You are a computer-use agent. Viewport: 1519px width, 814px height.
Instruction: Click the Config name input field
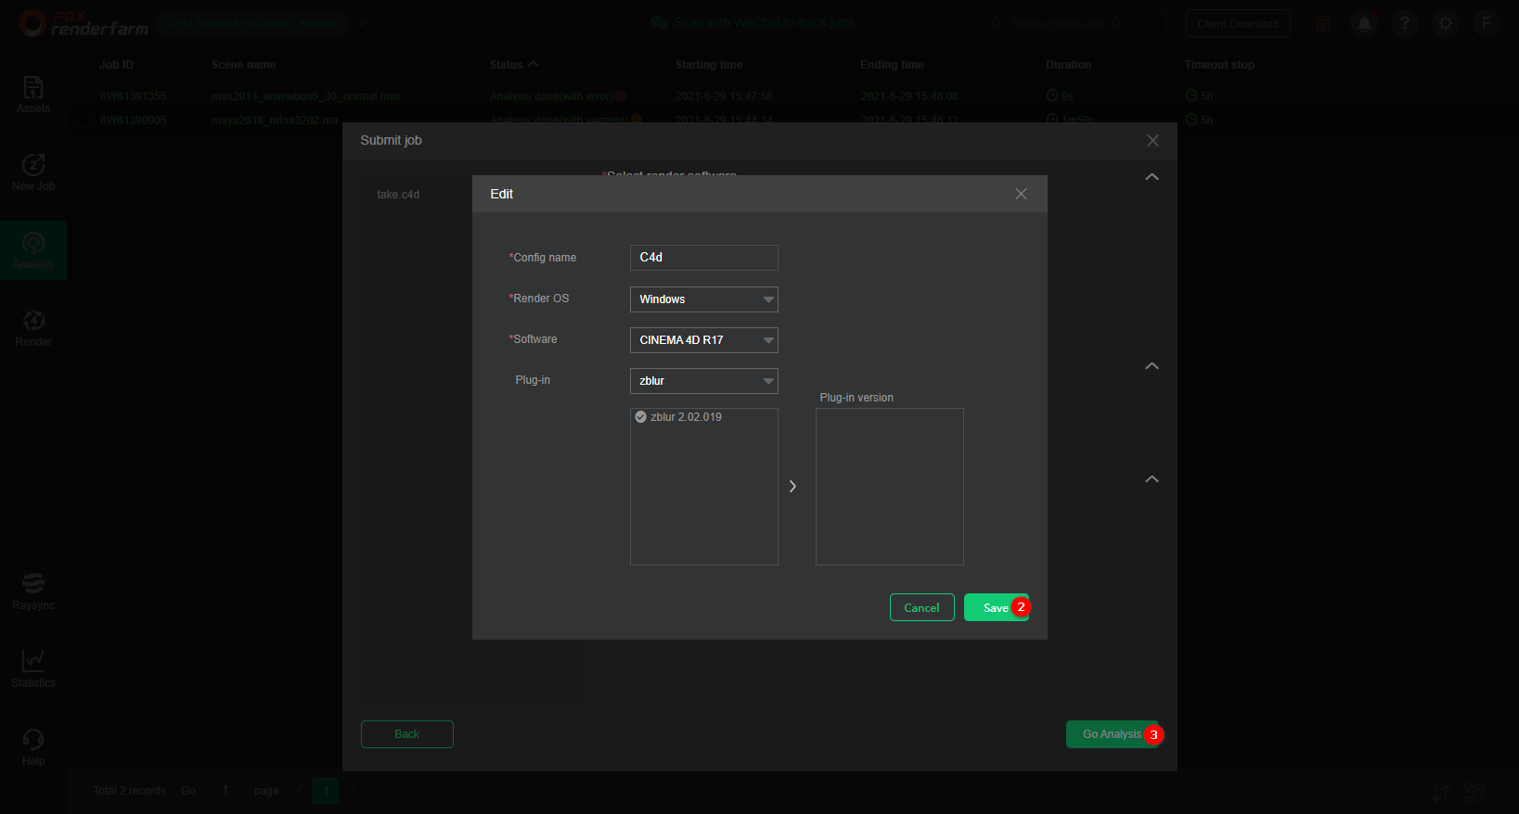(x=703, y=258)
